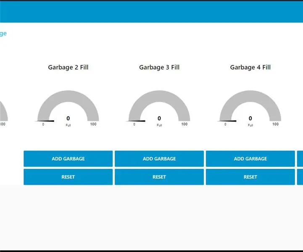
Task: Click the 0 value in Garbage 2 gauge
Action: point(68,118)
